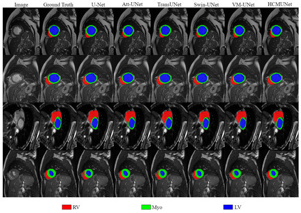The height and width of the screenshot is (213, 301).
Task: Select the first-row raw MRI Image thumbnail
Action: (21, 32)
